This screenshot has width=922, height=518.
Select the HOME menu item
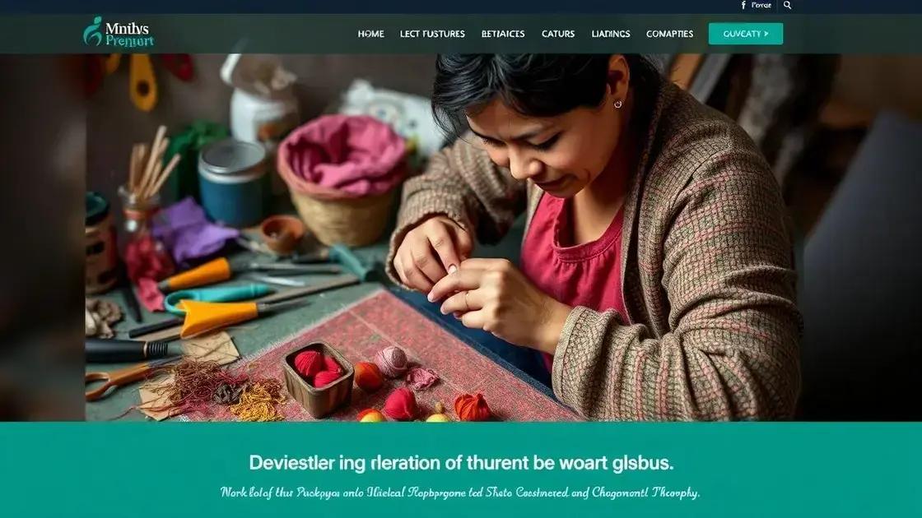click(x=370, y=34)
